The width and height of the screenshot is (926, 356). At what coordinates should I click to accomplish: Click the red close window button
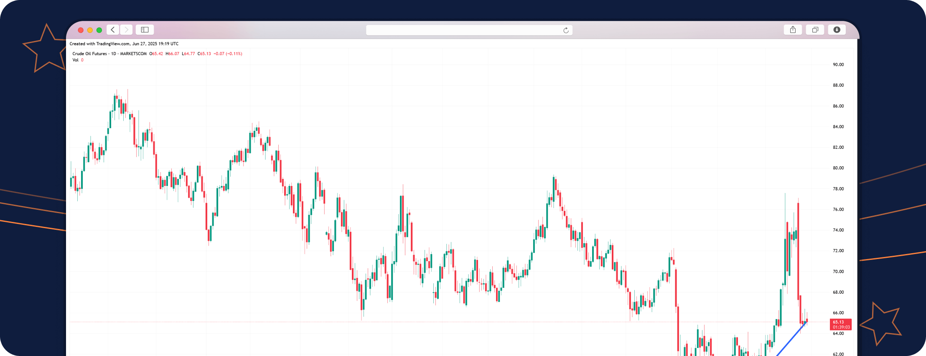[81, 30]
